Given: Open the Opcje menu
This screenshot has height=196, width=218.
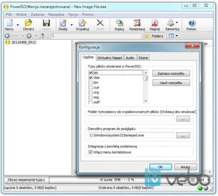Looking at the screenshot, I should coord(73,15).
